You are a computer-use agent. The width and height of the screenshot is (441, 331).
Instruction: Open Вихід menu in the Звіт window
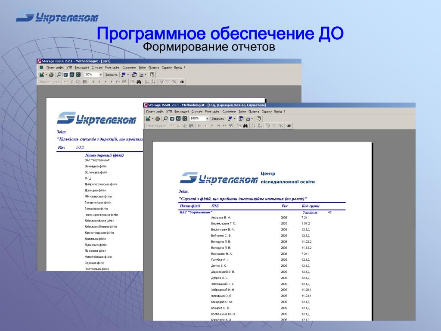point(178,68)
